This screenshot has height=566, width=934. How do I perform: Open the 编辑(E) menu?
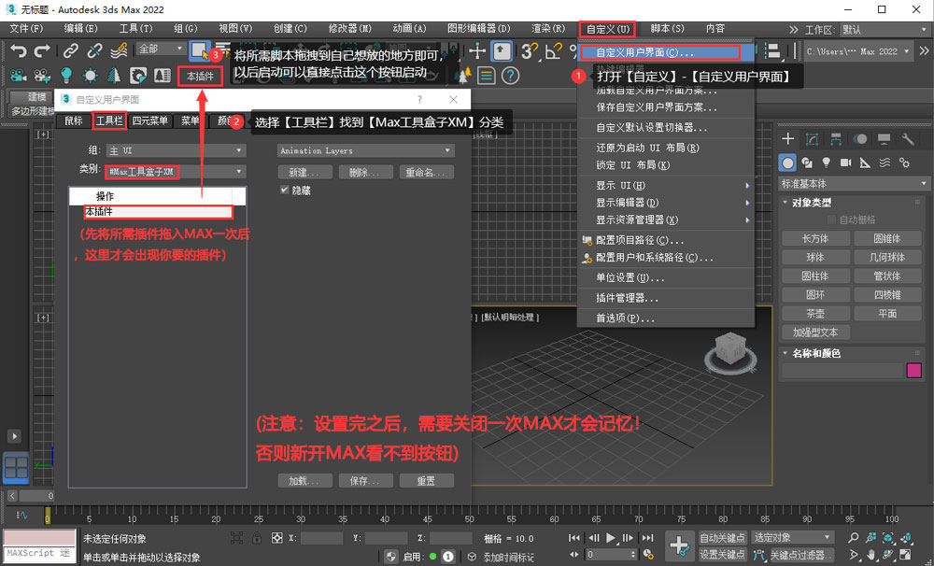(81, 29)
